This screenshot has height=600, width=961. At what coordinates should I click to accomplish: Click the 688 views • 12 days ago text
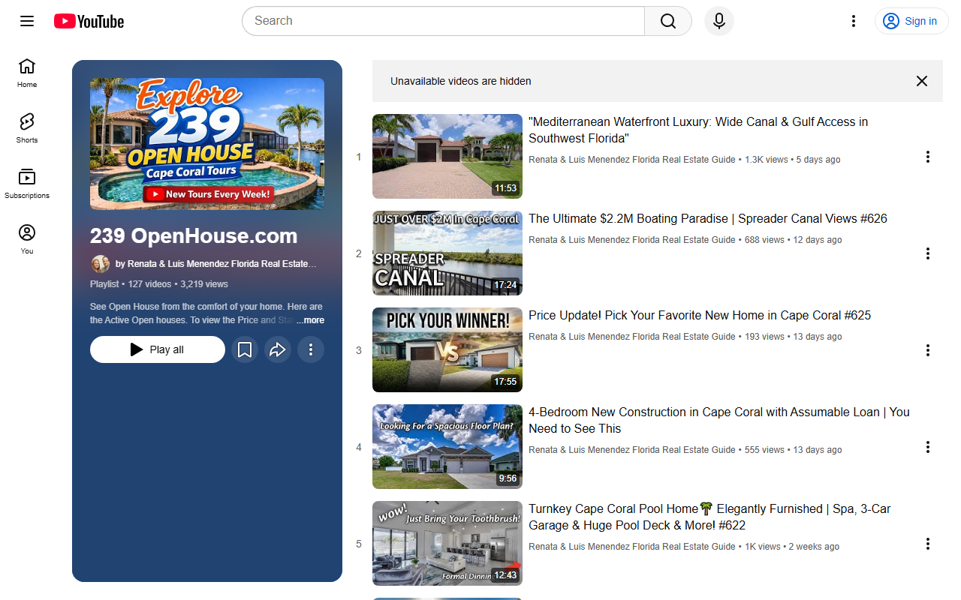[x=794, y=240]
